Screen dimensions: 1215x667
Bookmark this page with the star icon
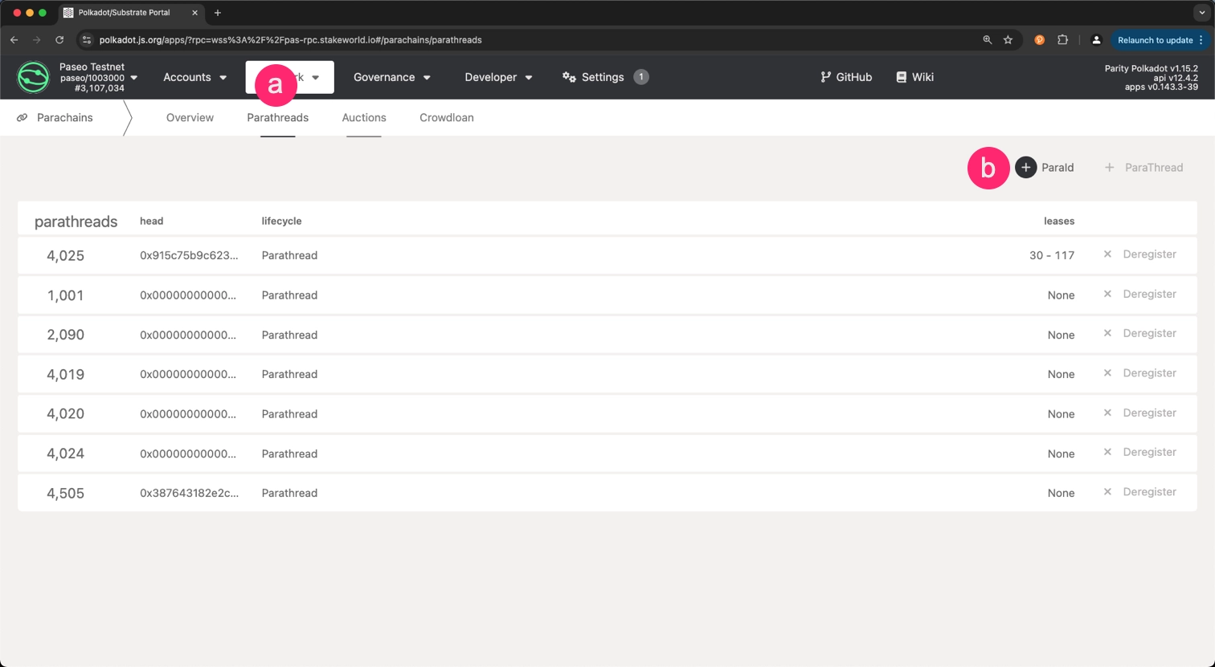click(1008, 40)
